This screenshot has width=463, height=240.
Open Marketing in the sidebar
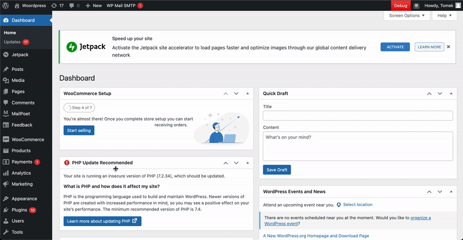(x=26, y=184)
